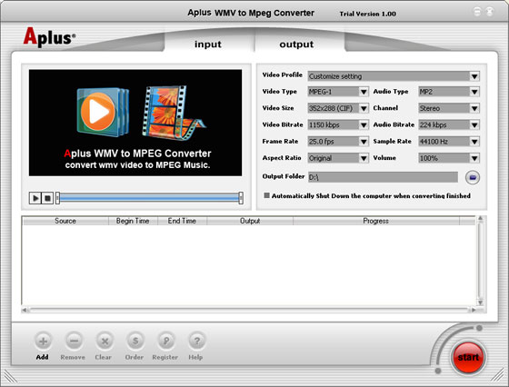Open the Video Type MPEG-1 dropdown
The height and width of the screenshot is (387, 509).
(364, 92)
